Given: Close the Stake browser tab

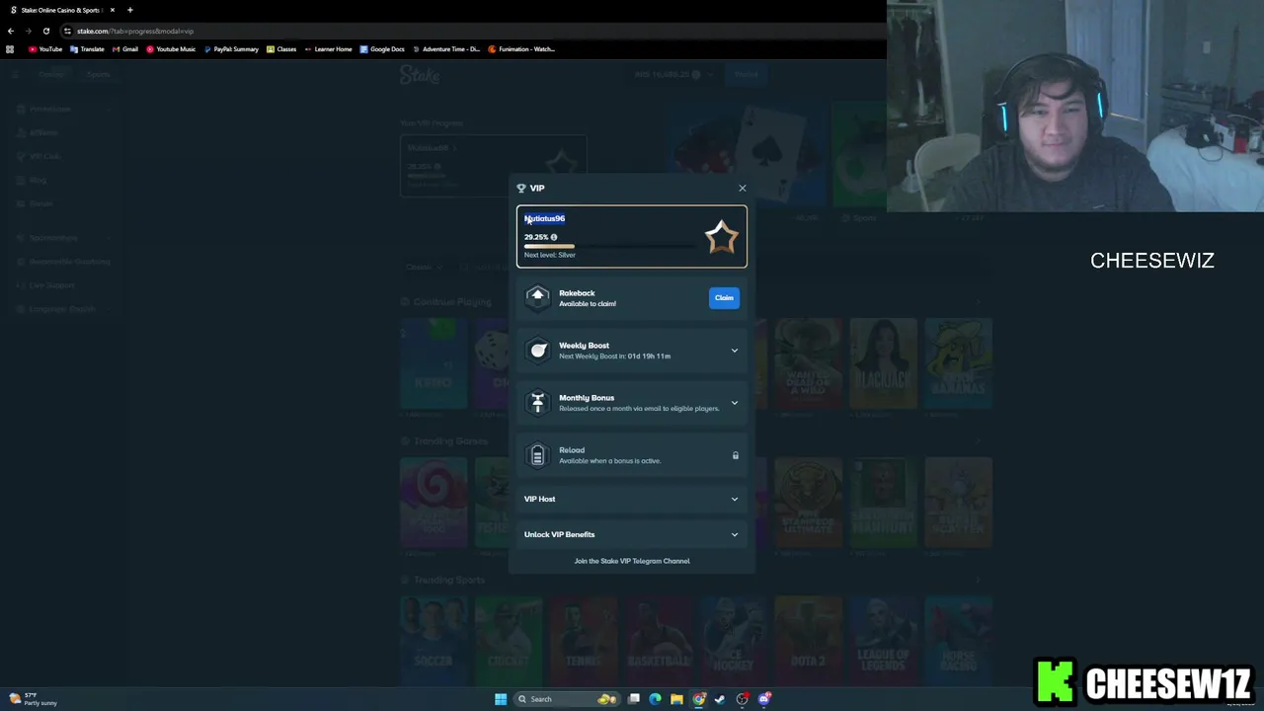Looking at the screenshot, I should tap(113, 10).
